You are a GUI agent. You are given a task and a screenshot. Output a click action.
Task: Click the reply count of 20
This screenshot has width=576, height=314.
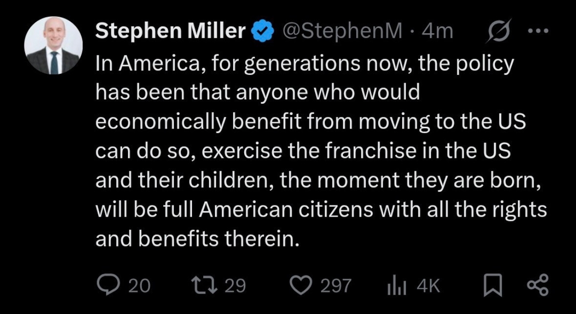pyautogui.click(x=139, y=286)
